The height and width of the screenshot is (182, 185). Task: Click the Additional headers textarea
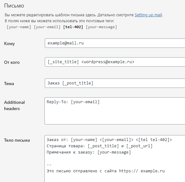pyautogui.click(x=115, y=111)
